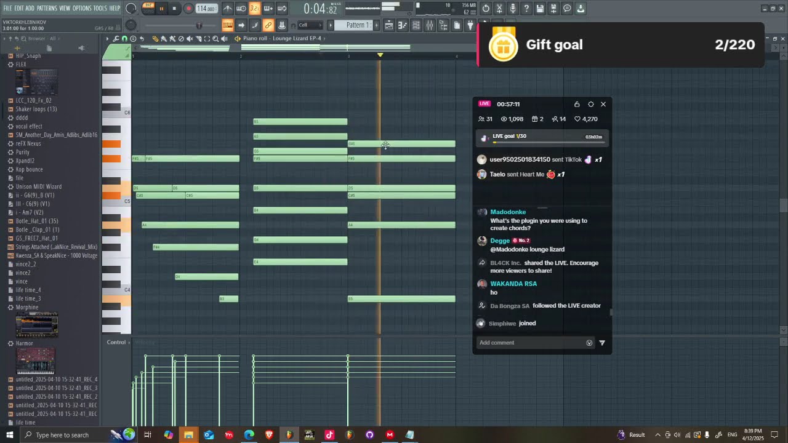Open the OPTIONS menu
Viewport: 788px width, 443px height.
click(x=82, y=8)
